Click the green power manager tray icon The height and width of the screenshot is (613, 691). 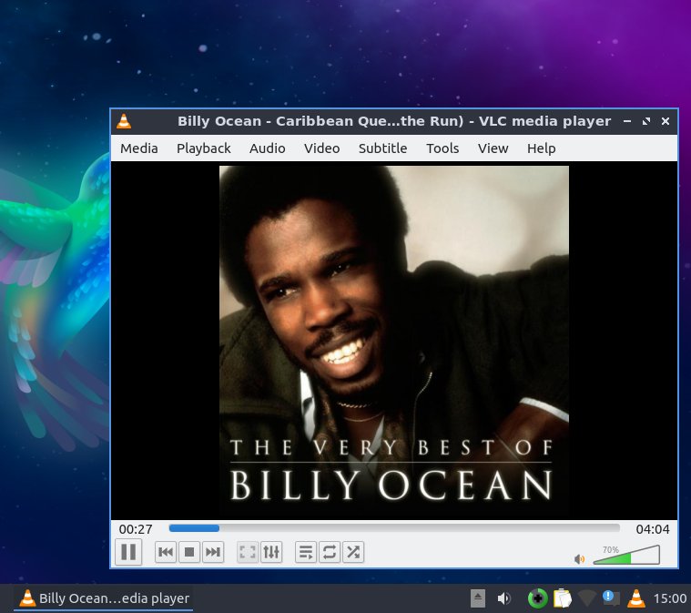pyautogui.click(x=538, y=598)
